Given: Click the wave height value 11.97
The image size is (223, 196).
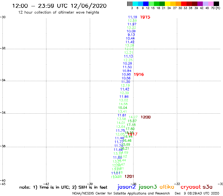Looking at the screenshot, I should (x=132, y=24).
